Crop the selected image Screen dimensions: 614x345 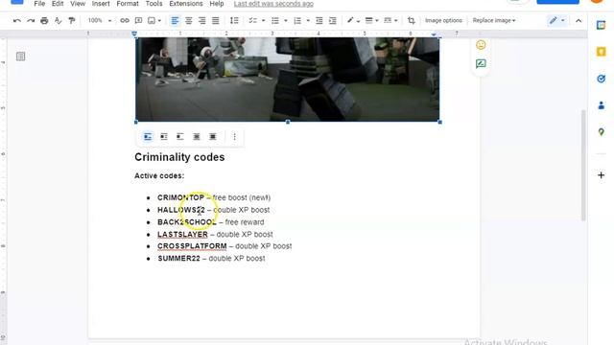(412, 20)
